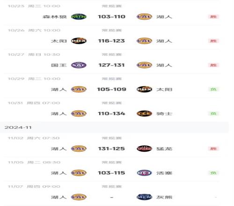Open the 131-125 Lakers vs Raptors score

click(x=111, y=148)
